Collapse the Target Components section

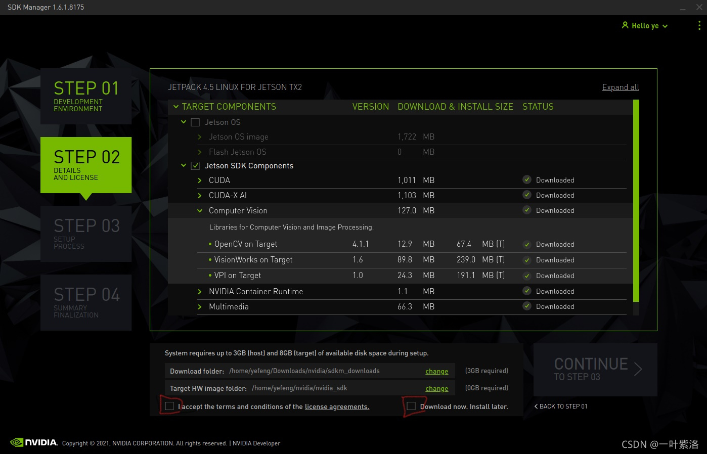point(176,107)
